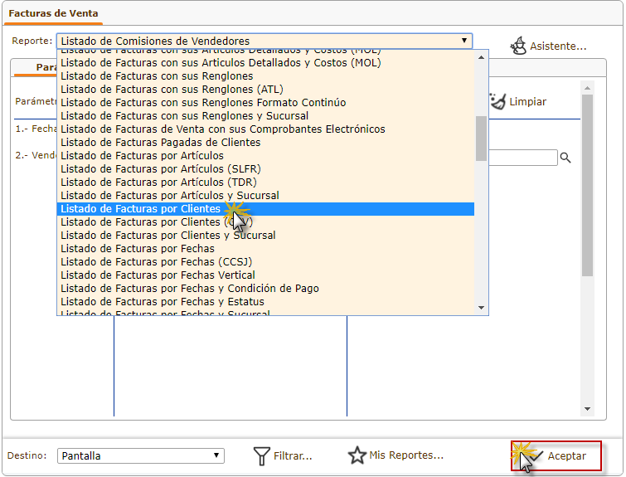626x477 pixels.
Task: Choose Listado de Facturas por Fechas
Action: pyautogui.click(x=265, y=249)
